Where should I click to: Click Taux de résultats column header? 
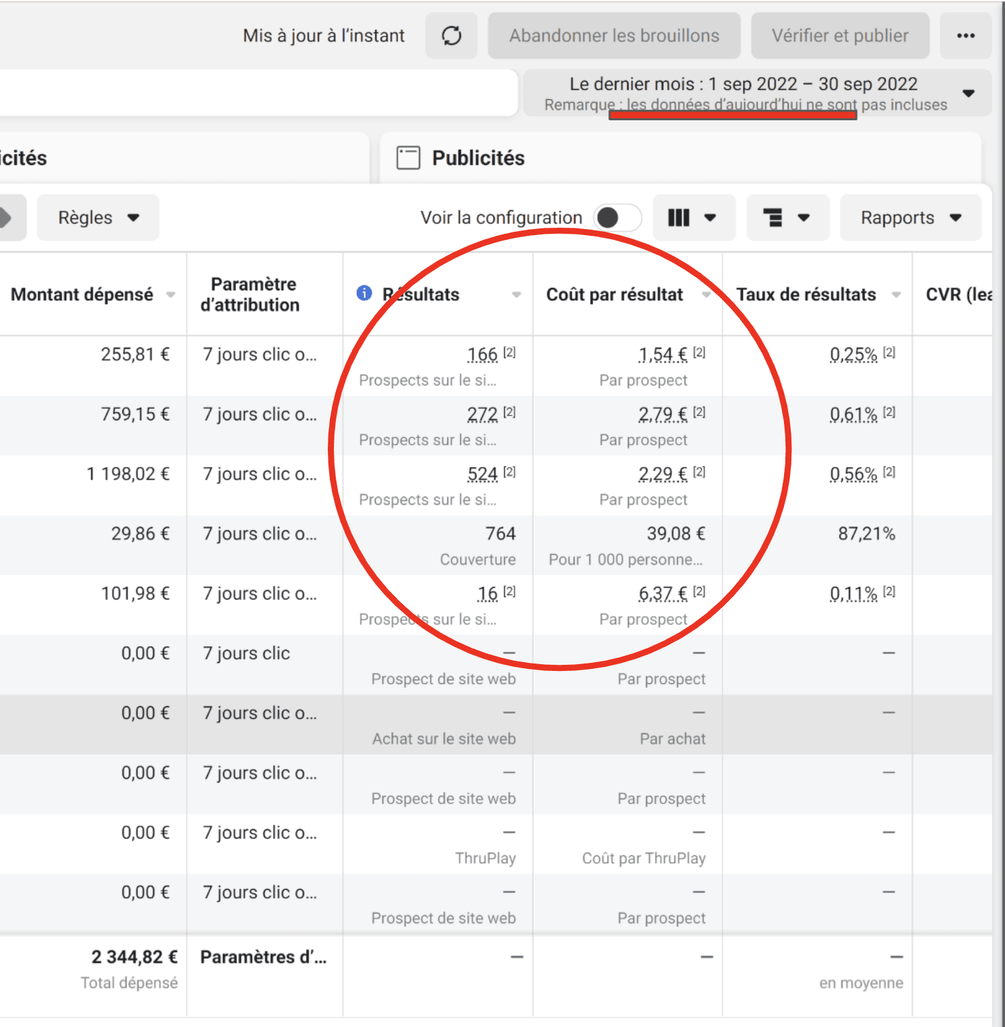click(806, 295)
